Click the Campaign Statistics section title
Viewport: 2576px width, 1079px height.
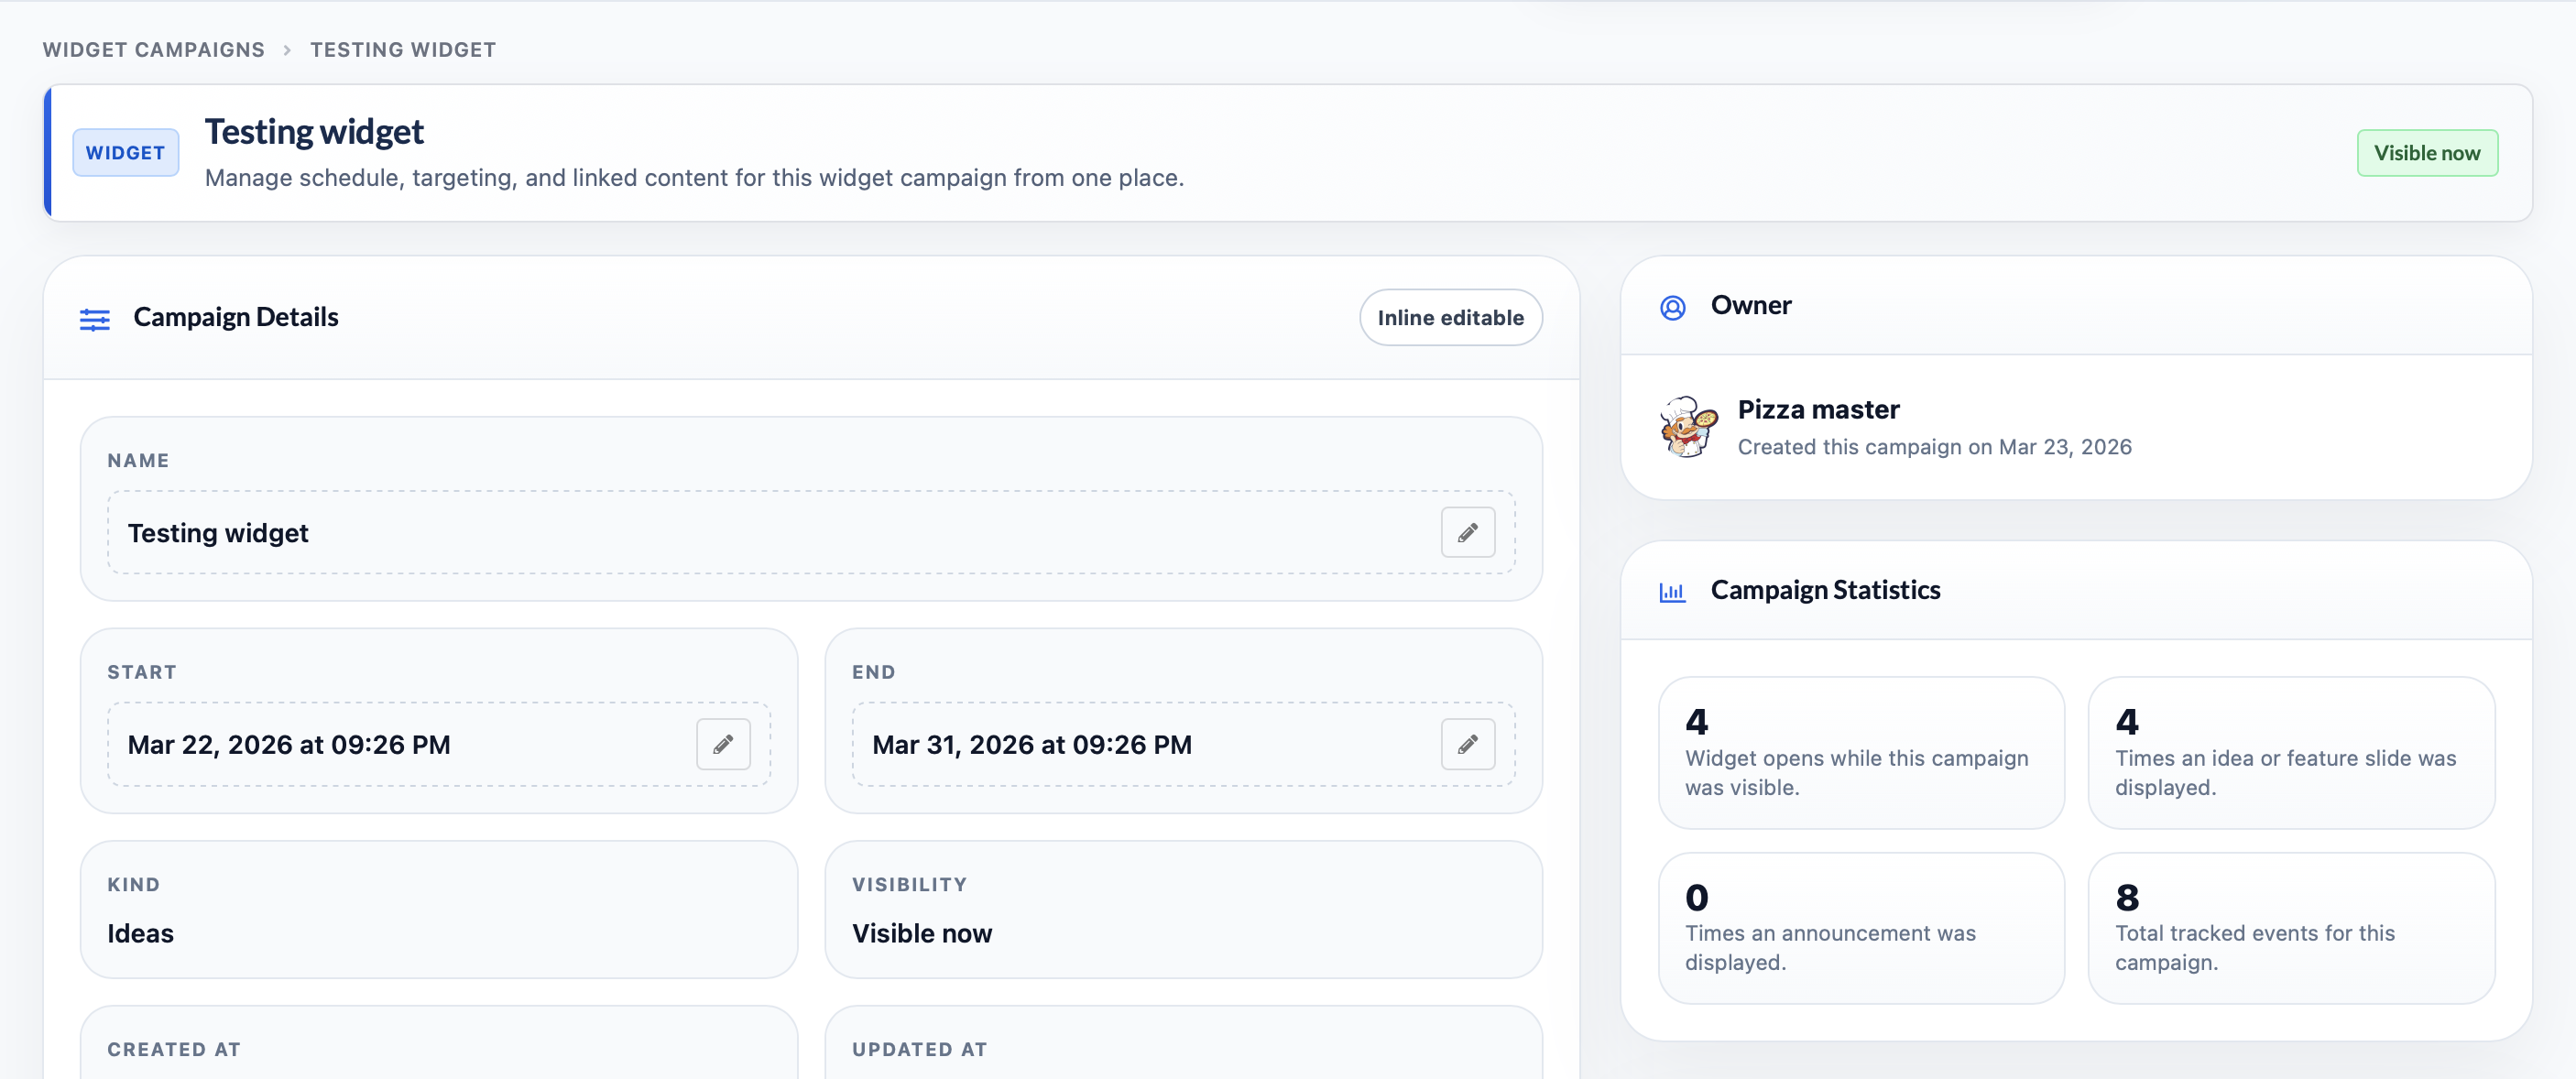1825,590
